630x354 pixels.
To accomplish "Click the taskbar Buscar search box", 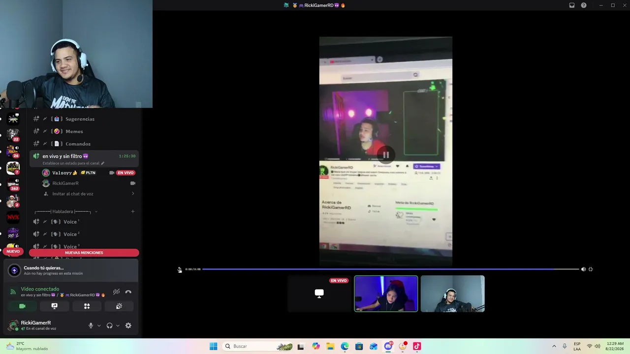I will tap(258, 346).
